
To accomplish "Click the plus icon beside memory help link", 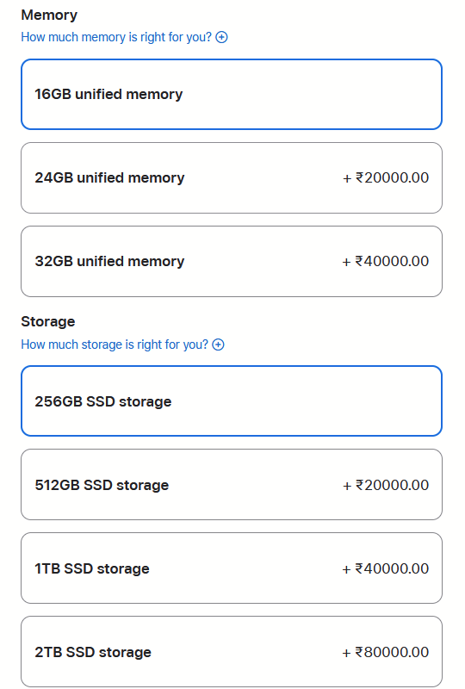I will click(x=221, y=37).
